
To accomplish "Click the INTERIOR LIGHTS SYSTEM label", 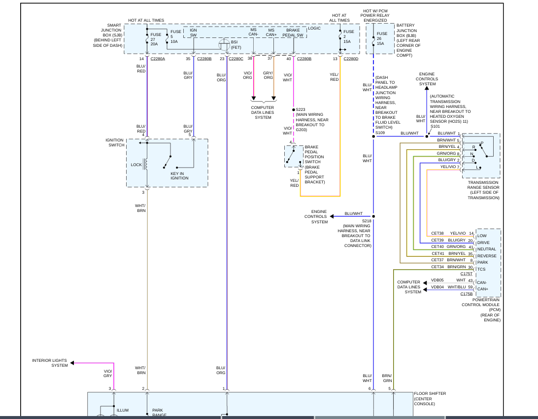I will pyautogui.click(x=50, y=363).
